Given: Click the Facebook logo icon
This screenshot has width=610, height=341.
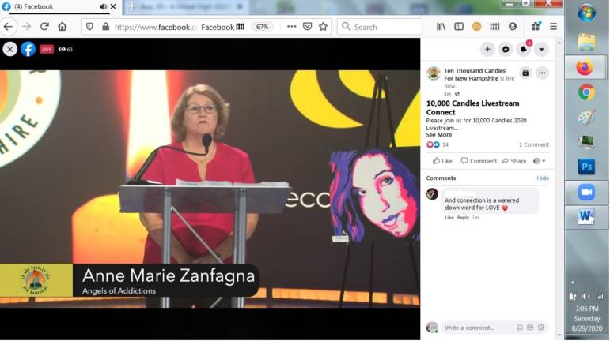Looking at the screenshot, I should click(28, 49).
